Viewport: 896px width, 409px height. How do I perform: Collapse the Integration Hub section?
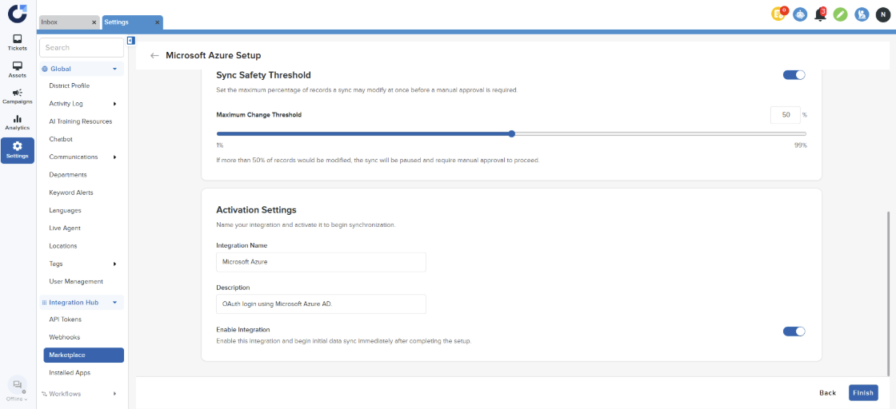click(x=114, y=303)
